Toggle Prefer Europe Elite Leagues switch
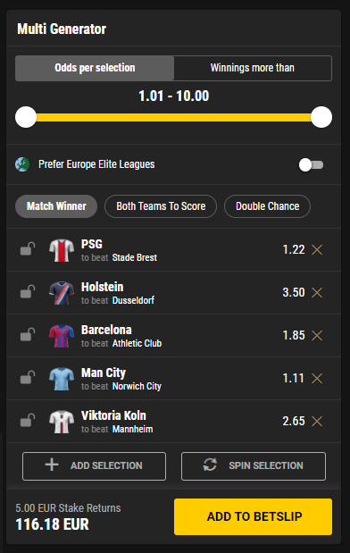Screen dimensions: 350x553 pyautogui.click(x=311, y=164)
